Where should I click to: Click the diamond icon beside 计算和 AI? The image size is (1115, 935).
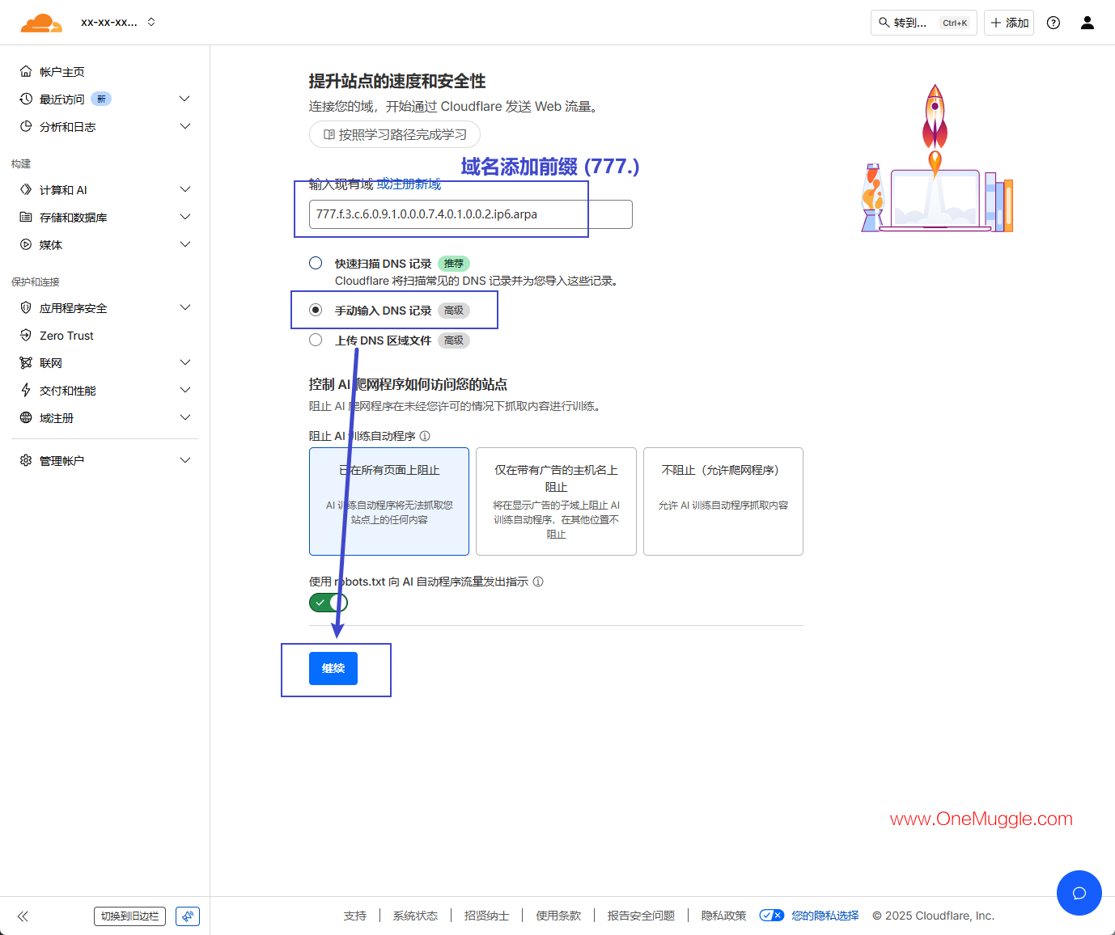[x=26, y=189]
